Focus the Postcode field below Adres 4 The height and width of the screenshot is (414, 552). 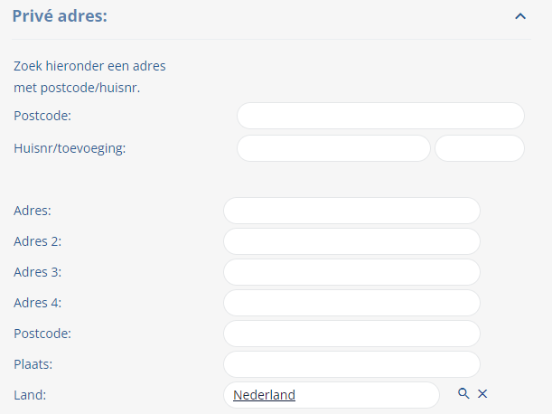coord(351,334)
